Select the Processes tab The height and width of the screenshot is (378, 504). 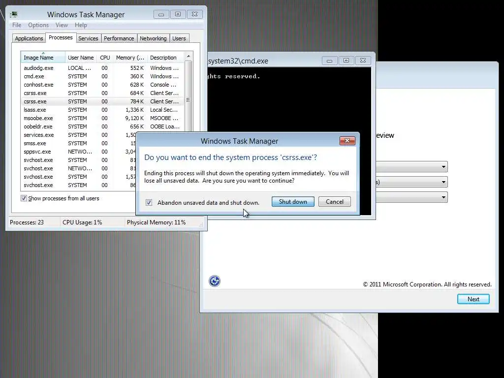(61, 37)
